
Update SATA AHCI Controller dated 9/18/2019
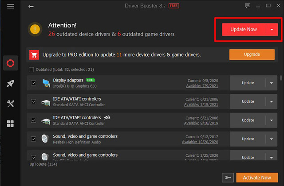point(248,120)
